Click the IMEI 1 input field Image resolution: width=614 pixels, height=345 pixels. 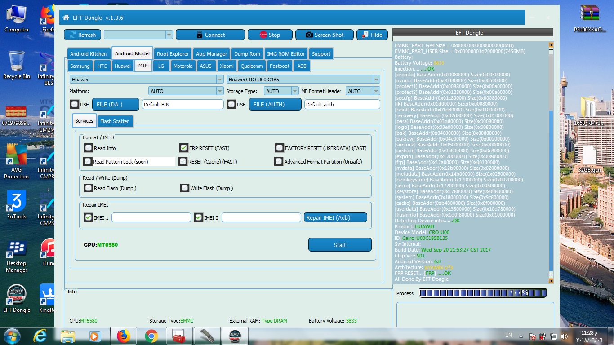coord(151,217)
